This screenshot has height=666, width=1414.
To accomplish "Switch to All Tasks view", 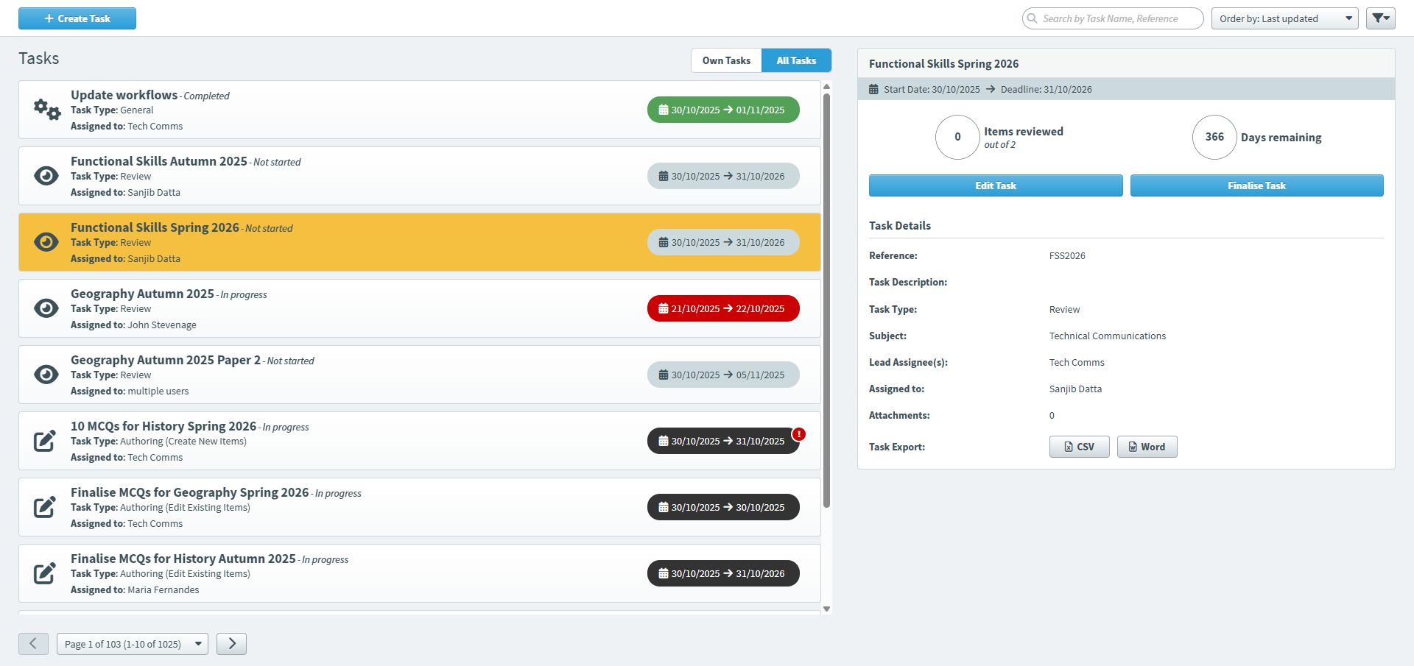I will (796, 60).
